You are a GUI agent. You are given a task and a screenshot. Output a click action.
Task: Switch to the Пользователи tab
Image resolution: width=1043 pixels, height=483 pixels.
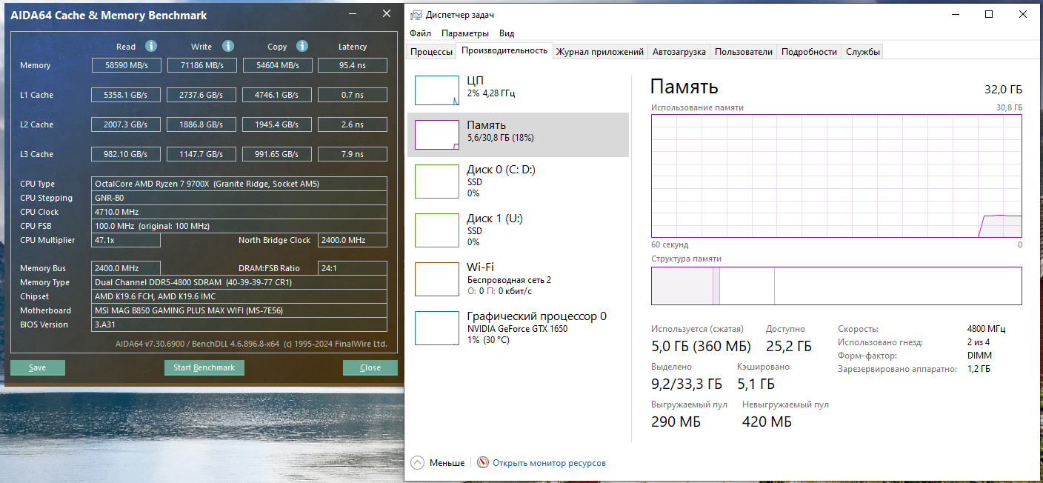tap(744, 52)
